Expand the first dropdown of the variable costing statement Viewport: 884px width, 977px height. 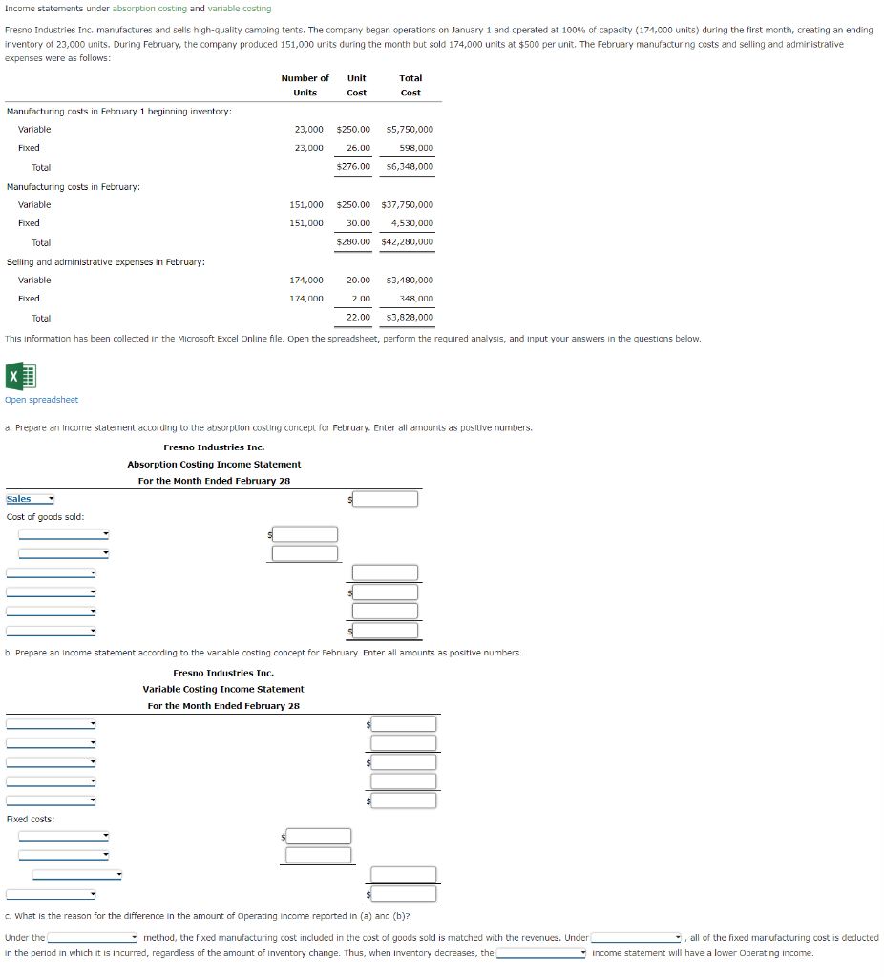(50, 723)
